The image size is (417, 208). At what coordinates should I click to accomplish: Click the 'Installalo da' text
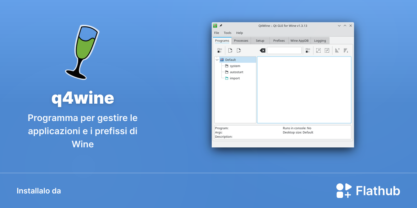(x=39, y=191)
